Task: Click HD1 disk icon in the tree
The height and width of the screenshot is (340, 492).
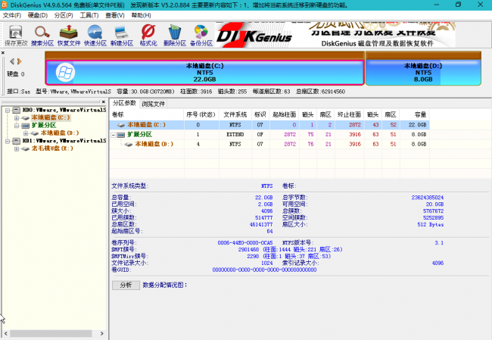Action: pos(17,141)
